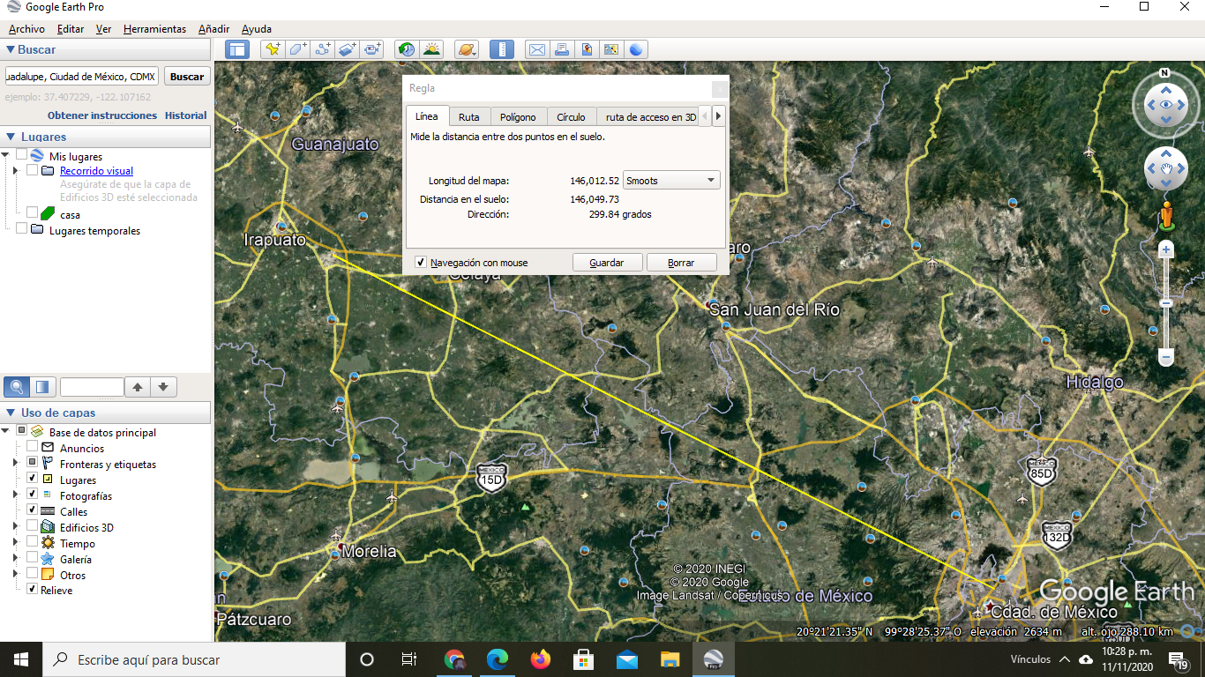Expand the Edificios 3D tree node
The image size is (1205, 677).
[15, 527]
